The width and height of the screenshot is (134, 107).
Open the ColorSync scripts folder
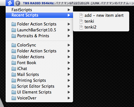coord(39,45)
